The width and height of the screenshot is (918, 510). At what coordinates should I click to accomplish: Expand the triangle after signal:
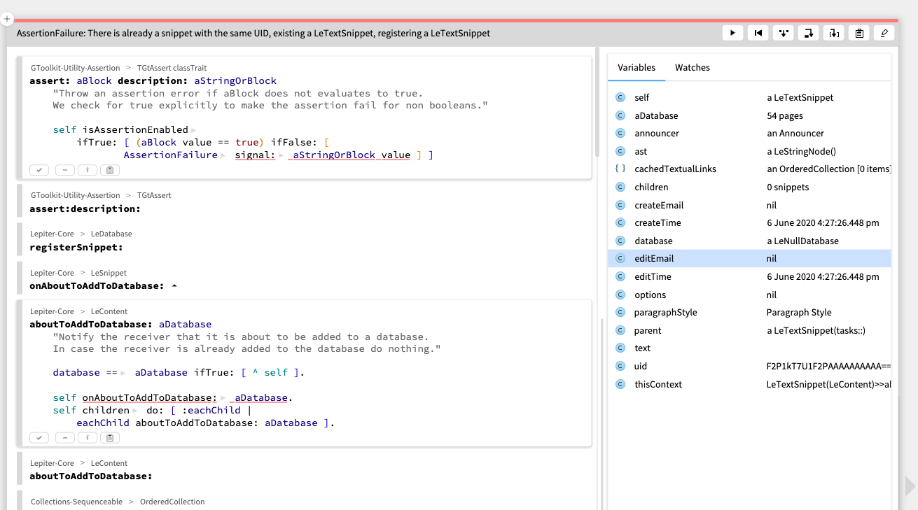click(281, 155)
